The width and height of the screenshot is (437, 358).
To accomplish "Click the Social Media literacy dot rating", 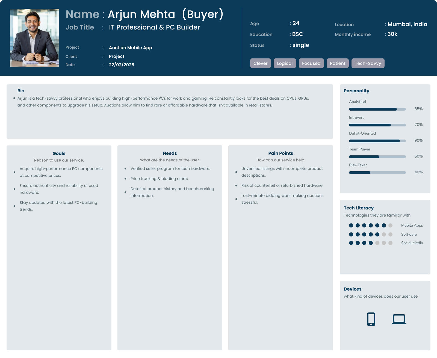I will point(371,243).
